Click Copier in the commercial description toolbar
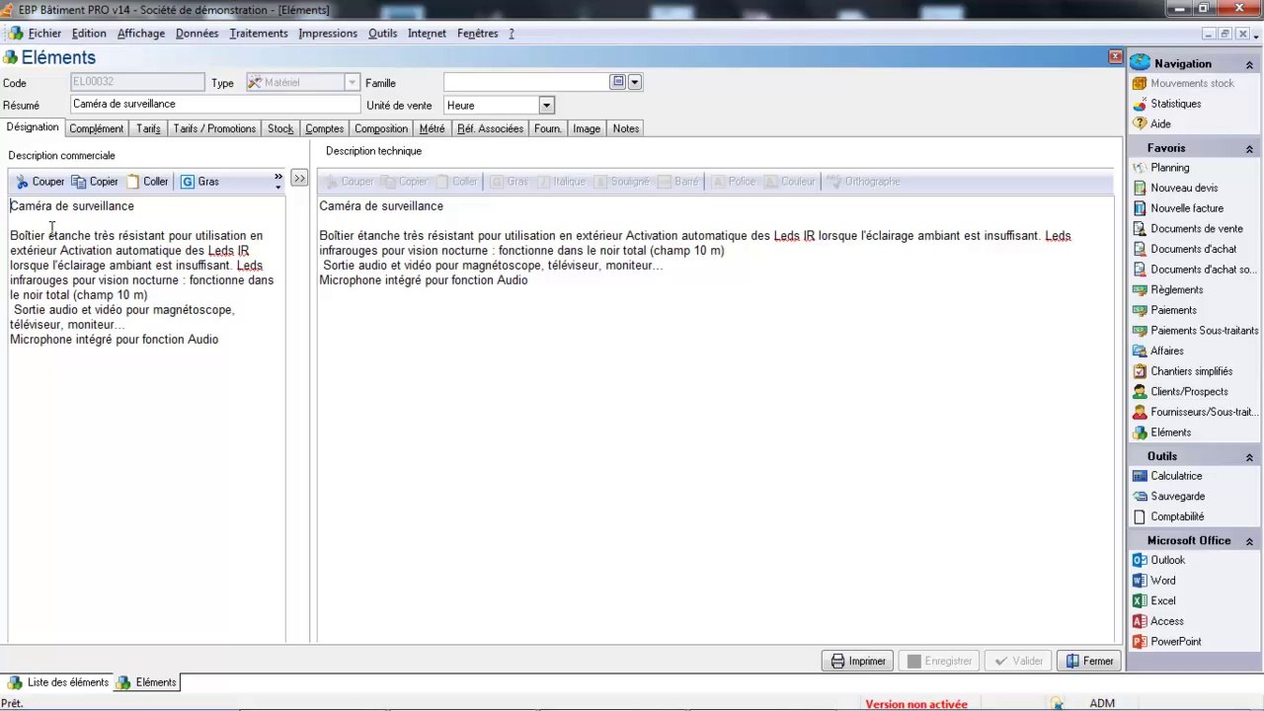1264x711 pixels. click(x=95, y=182)
